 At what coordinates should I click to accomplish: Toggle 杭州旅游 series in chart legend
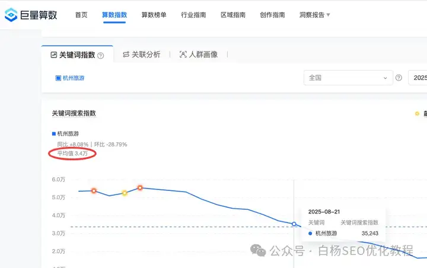point(66,134)
